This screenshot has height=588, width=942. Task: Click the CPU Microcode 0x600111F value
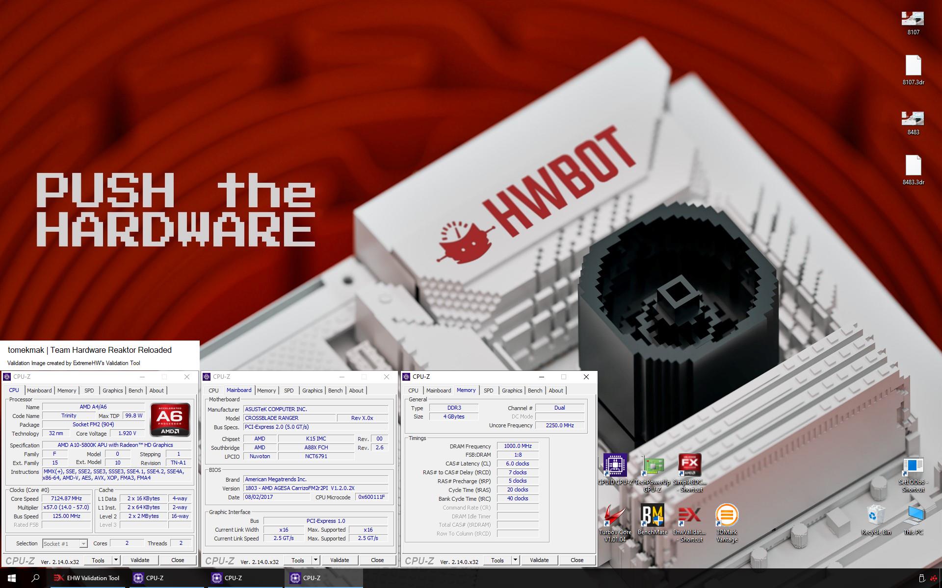(x=371, y=497)
